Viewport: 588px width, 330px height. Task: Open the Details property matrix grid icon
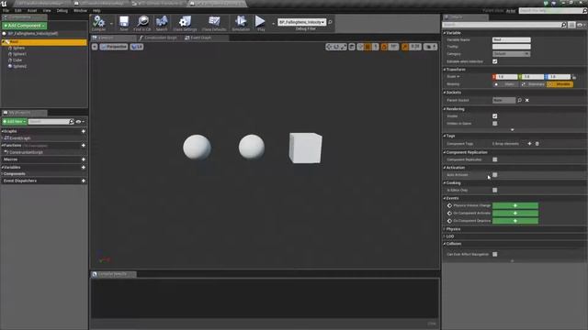[x=571, y=25]
